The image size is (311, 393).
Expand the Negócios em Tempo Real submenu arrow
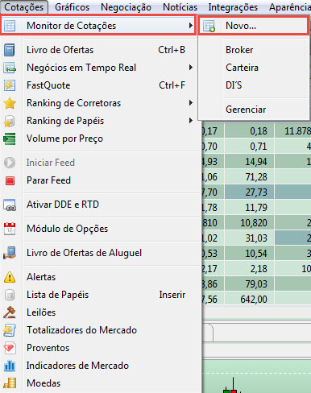pyautogui.click(x=191, y=68)
